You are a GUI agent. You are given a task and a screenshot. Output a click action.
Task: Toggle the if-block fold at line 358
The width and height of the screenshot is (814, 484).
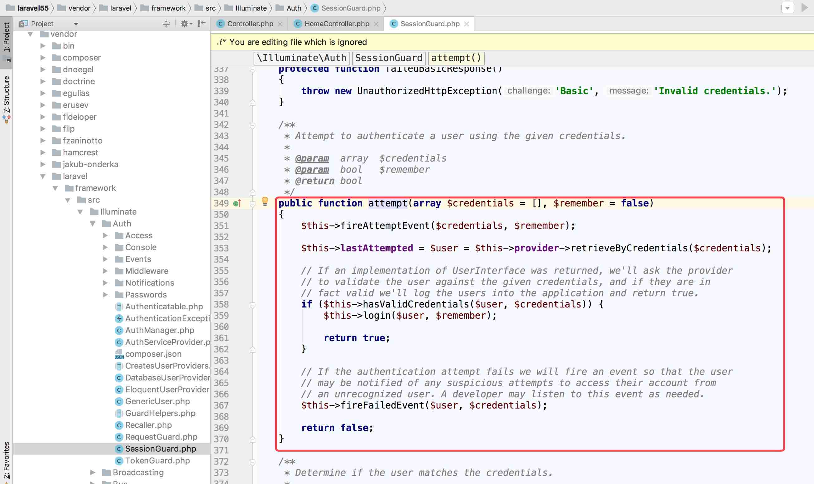(252, 305)
